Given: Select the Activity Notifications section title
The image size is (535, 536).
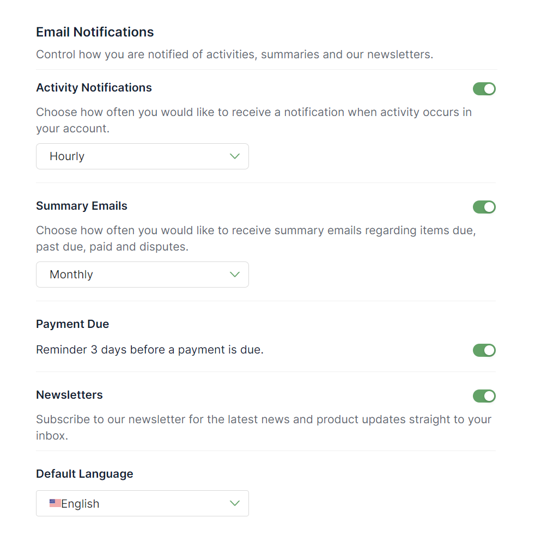Looking at the screenshot, I should coord(94,88).
